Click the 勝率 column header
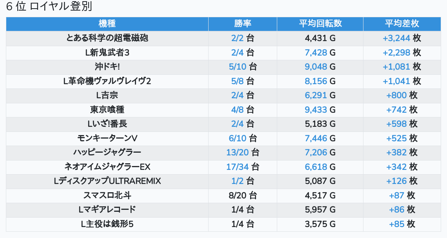The height and width of the screenshot is (238, 447). click(x=242, y=23)
